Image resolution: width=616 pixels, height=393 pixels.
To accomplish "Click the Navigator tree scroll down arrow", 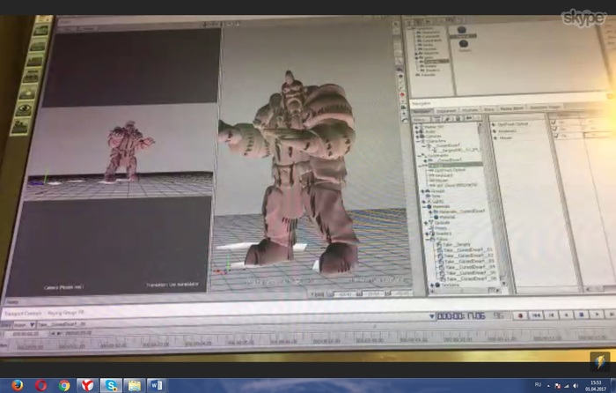I will tap(506, 284).
